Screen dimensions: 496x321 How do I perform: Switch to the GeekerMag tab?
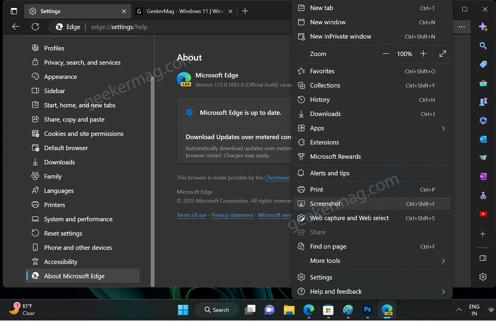[185, 11]
